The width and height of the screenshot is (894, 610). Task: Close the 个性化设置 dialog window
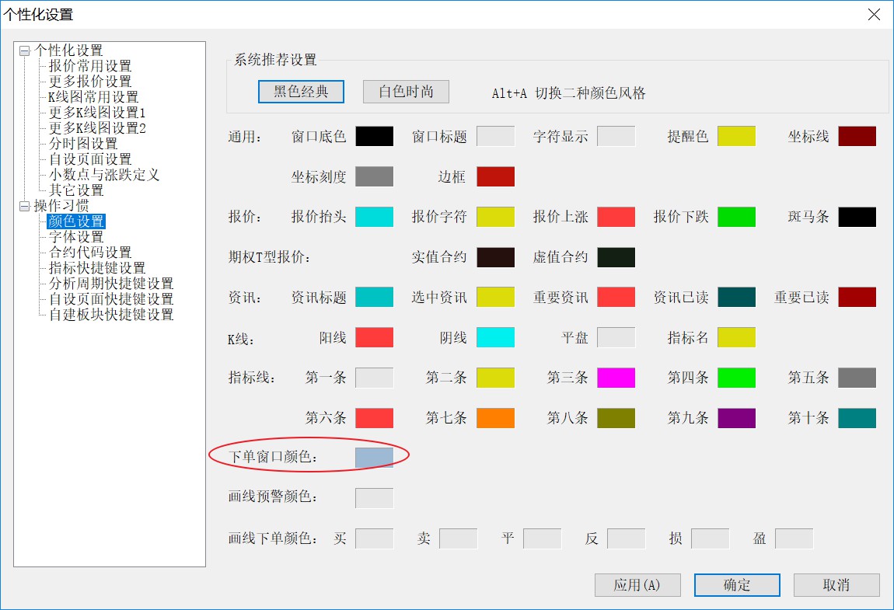tap(875, 14)
